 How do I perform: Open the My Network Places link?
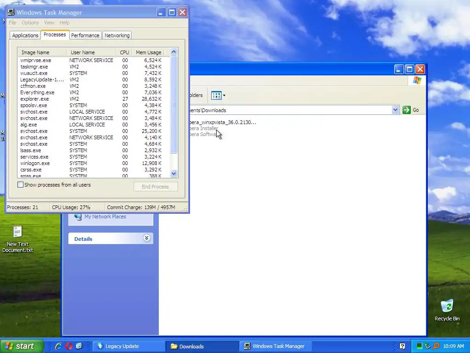tap(105, 216)
